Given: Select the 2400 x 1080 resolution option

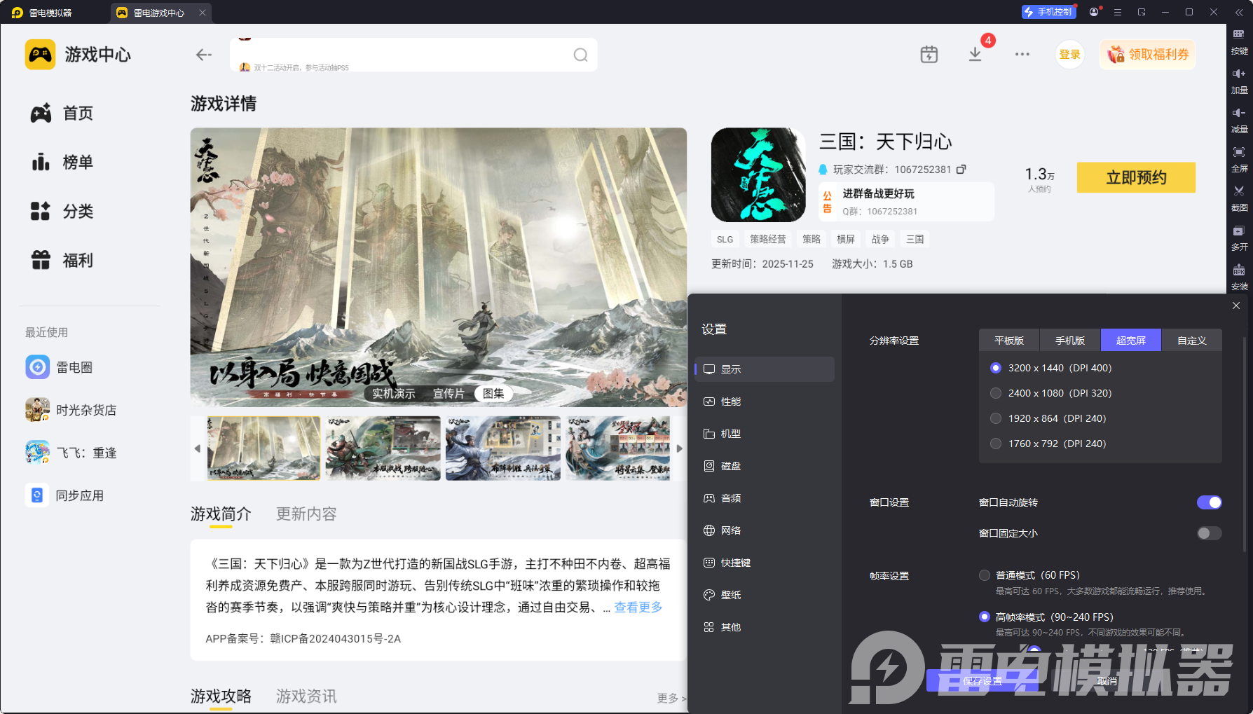Looking at the screenshot, I should [996, 393].
